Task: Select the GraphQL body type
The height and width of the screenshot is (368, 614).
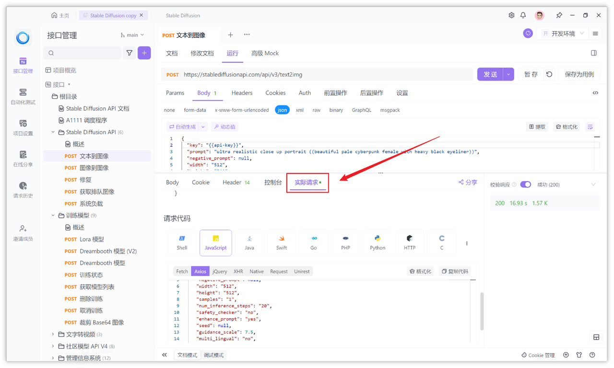Action: pyautogui.click(x=362, y=110)
